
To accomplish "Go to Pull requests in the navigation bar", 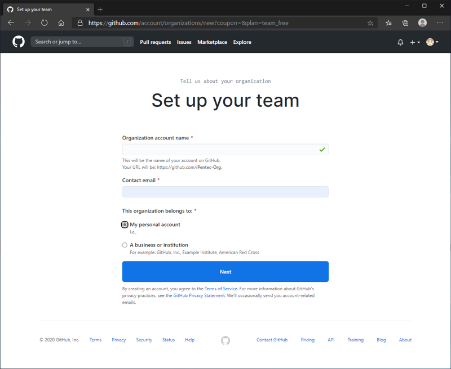I will (x=156, y=42).
